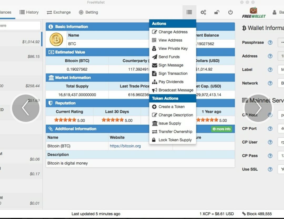Click the CP Port help question icon
The height and width of the screenshot is (219, 284).
270,129
